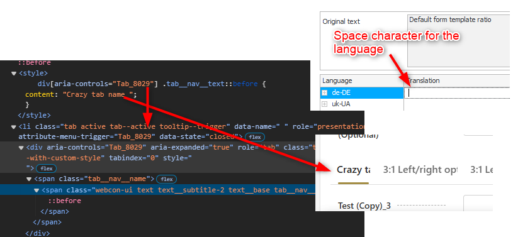Screen dimensions: 513x237
Task: Collapse the span tab__nav__name node
Action: click(29, 179)
